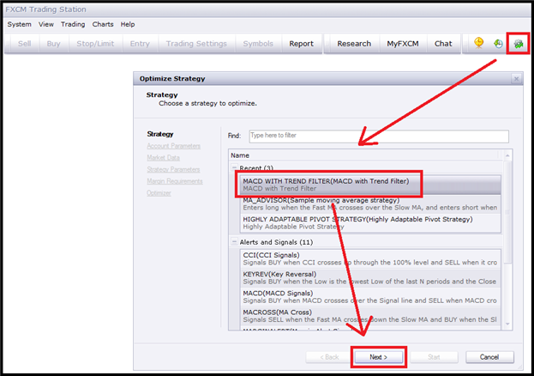Click the strategy list scrollbar up arrow
Image resolution: width=534 pixels, height=376 pixels.
(507, 155)
